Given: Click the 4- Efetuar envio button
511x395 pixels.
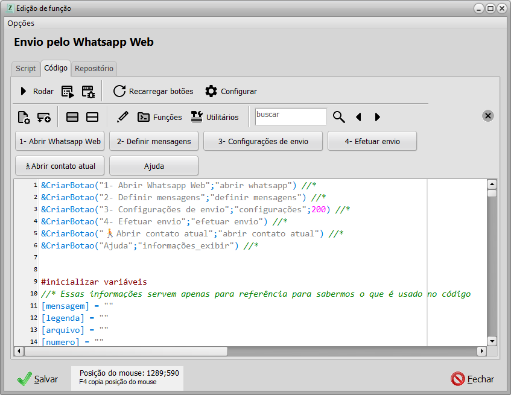Looking at the screenshot, I should click(372, 141).
